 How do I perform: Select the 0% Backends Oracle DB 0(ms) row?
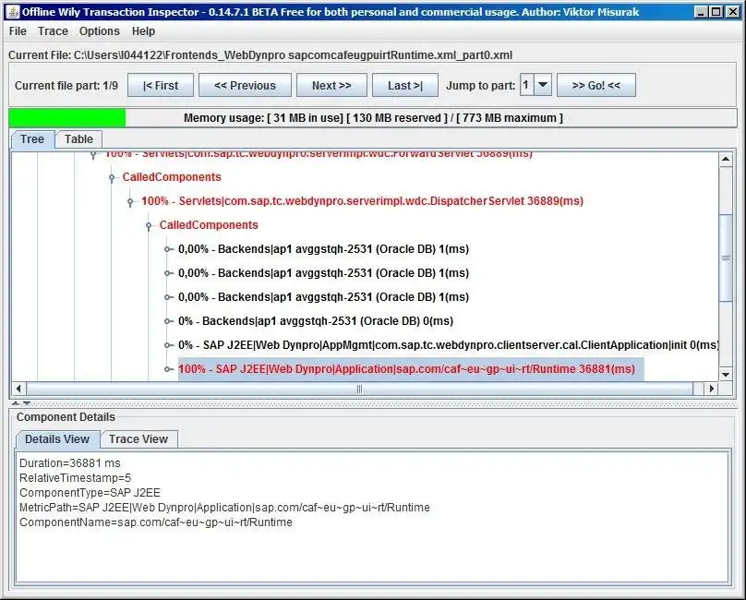click(x=316, y=321)
